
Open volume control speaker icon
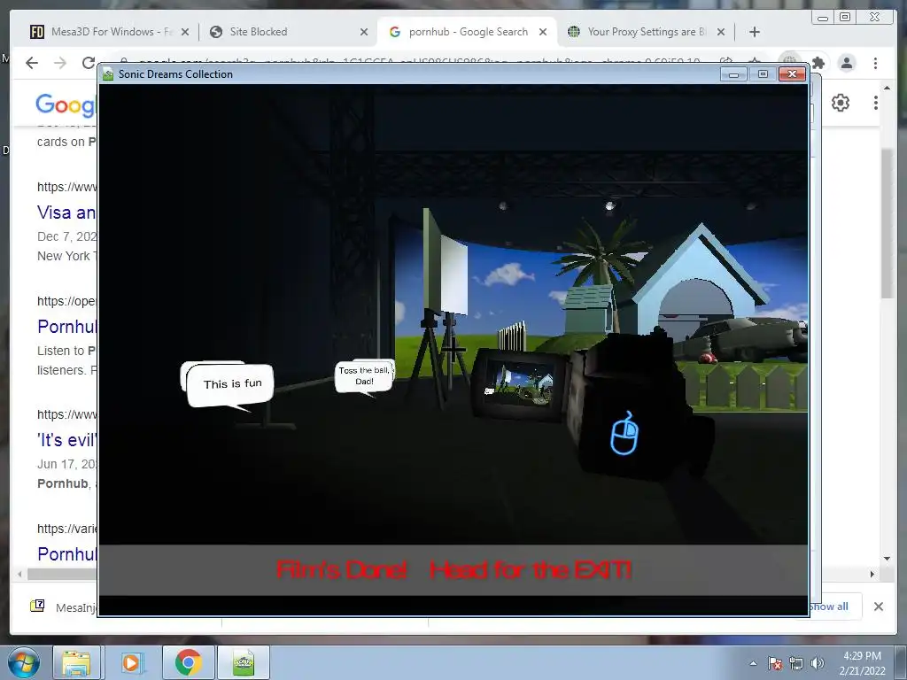[x=817, y=663]
